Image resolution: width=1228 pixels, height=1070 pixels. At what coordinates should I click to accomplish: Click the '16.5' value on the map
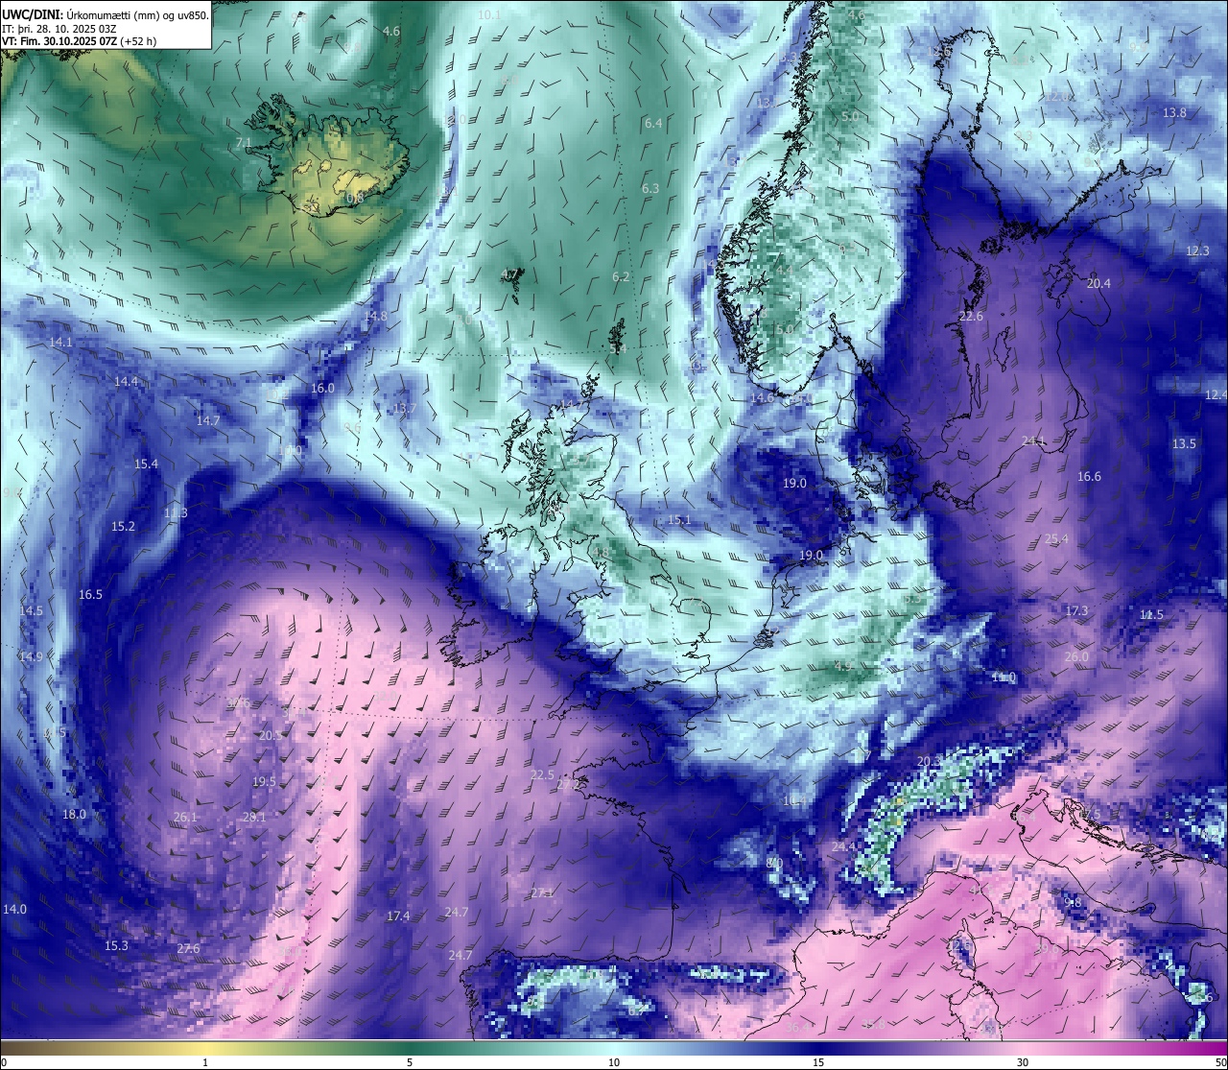(90, 594)
